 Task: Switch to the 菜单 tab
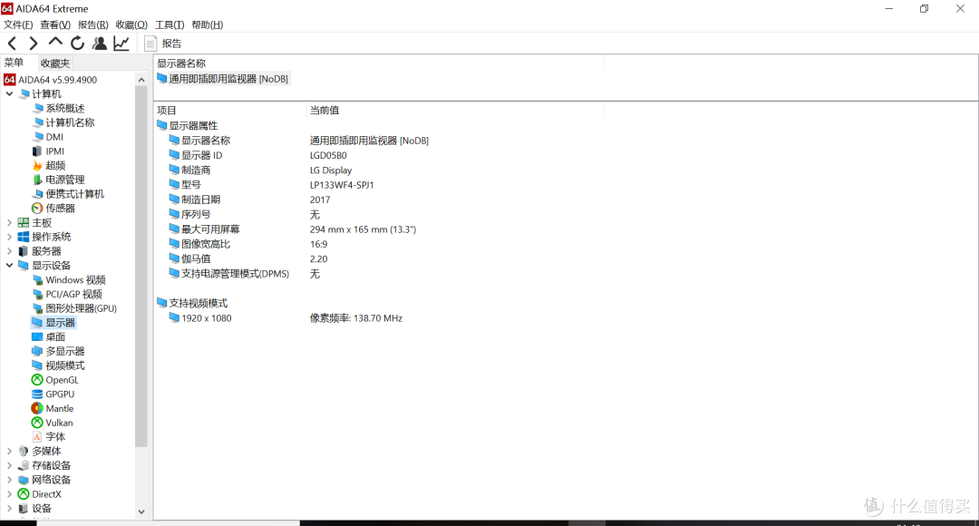[14, 63]
